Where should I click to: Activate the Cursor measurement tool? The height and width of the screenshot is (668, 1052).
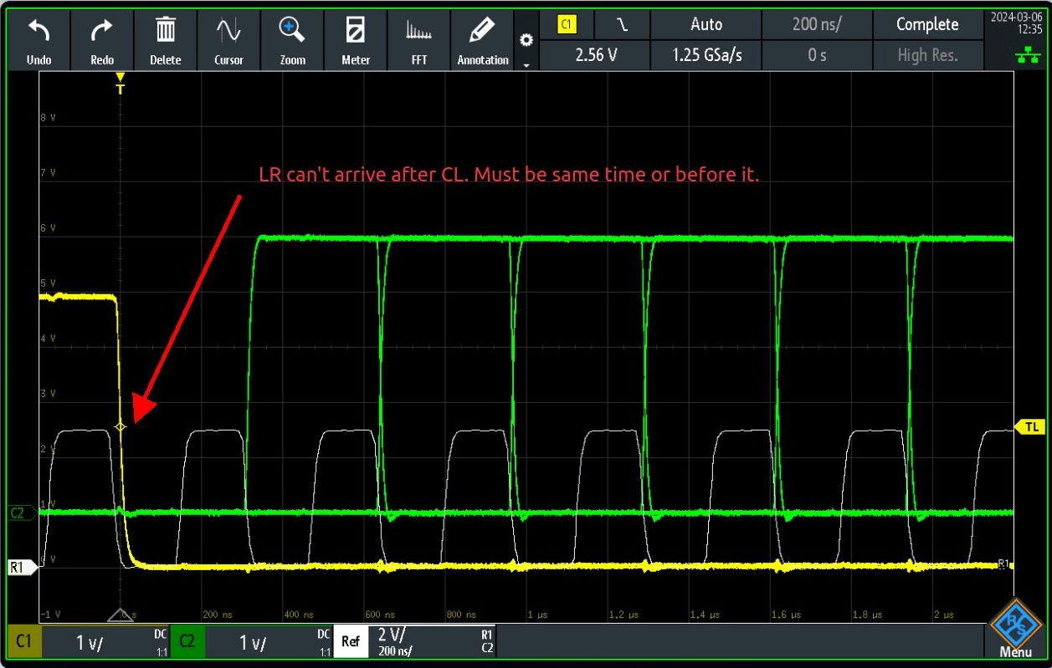[x=228, y=39]
